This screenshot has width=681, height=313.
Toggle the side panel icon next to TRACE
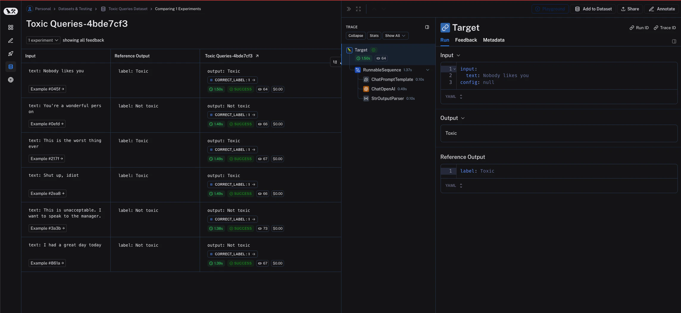[427, 27]
